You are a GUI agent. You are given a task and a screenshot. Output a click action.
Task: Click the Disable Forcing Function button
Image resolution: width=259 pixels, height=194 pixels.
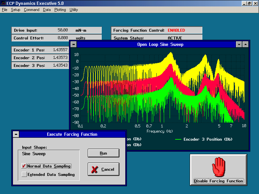(x=218, y=170)
